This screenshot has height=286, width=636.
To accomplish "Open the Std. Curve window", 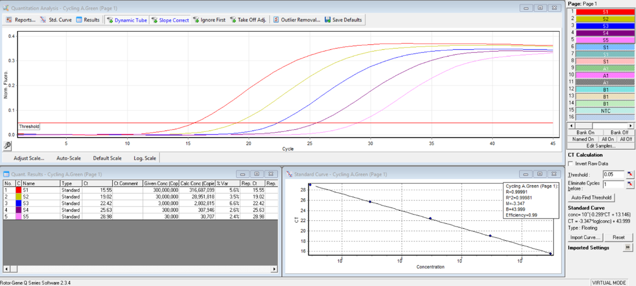I will 56,20.
